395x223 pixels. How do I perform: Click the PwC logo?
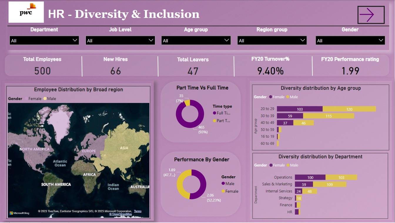(x=26, y=12)
